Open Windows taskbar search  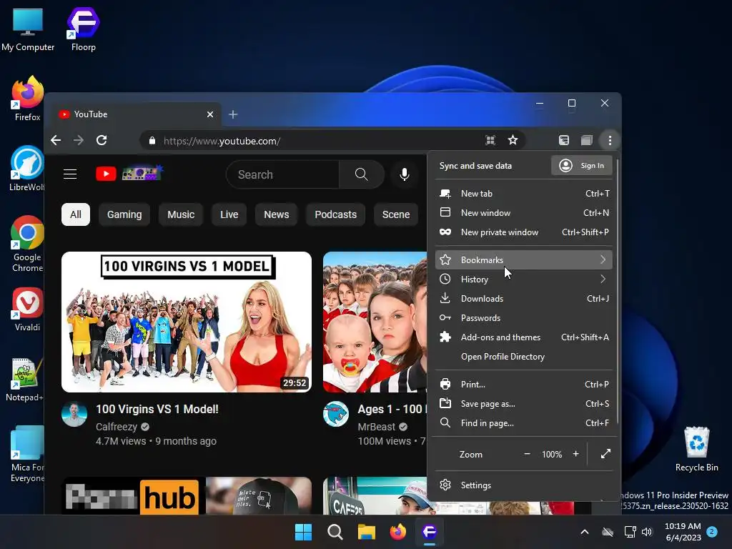335,532
